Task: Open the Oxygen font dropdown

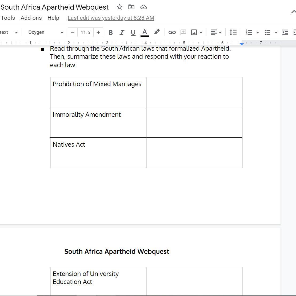Action: (x=46, y=32)
